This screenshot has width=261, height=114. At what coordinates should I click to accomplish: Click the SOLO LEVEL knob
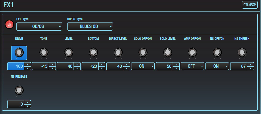pyautogui.click(x=168, y=53)
